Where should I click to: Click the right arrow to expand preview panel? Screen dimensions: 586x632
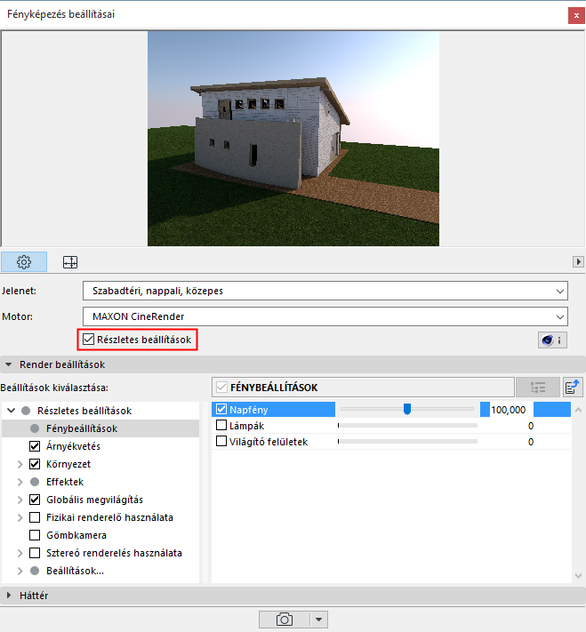(578, 261)
